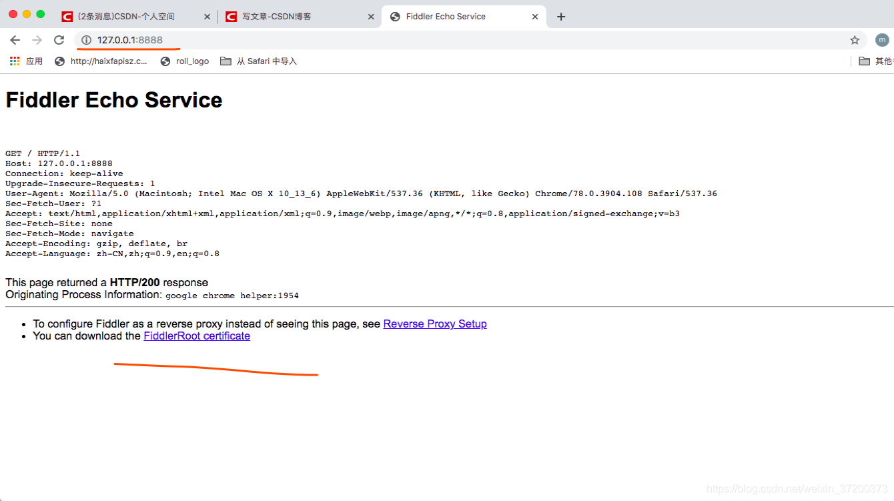Click the Accept-Language header line

(x=112, y=254)
